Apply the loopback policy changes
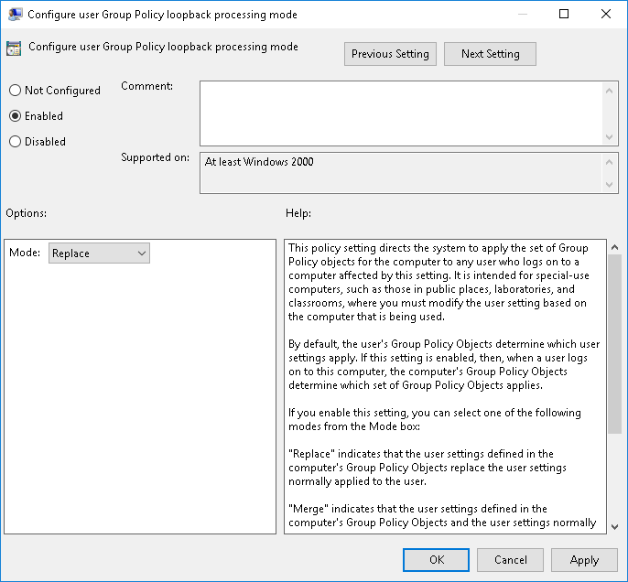This screenshot has width=628, height=582. click(584, 560)
